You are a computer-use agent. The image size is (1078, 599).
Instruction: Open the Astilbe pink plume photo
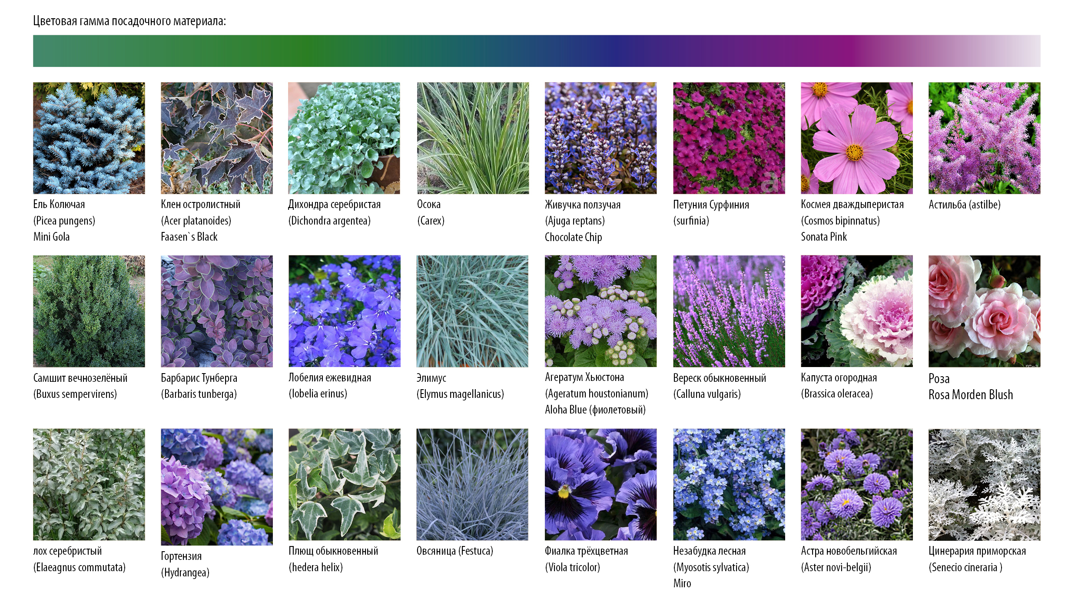(x=984, y=138)
